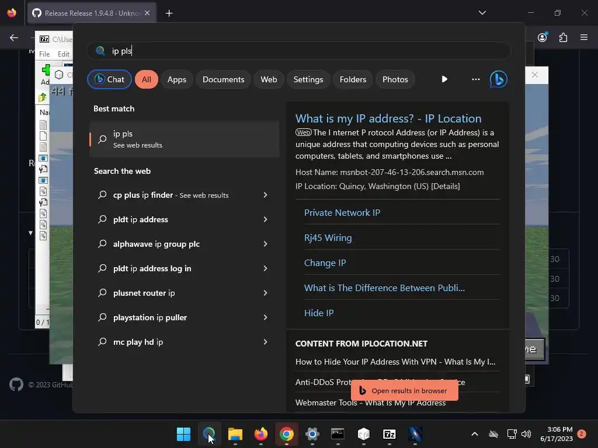
Task: Open the network status tray icon
Action: [x=512, y=434]
